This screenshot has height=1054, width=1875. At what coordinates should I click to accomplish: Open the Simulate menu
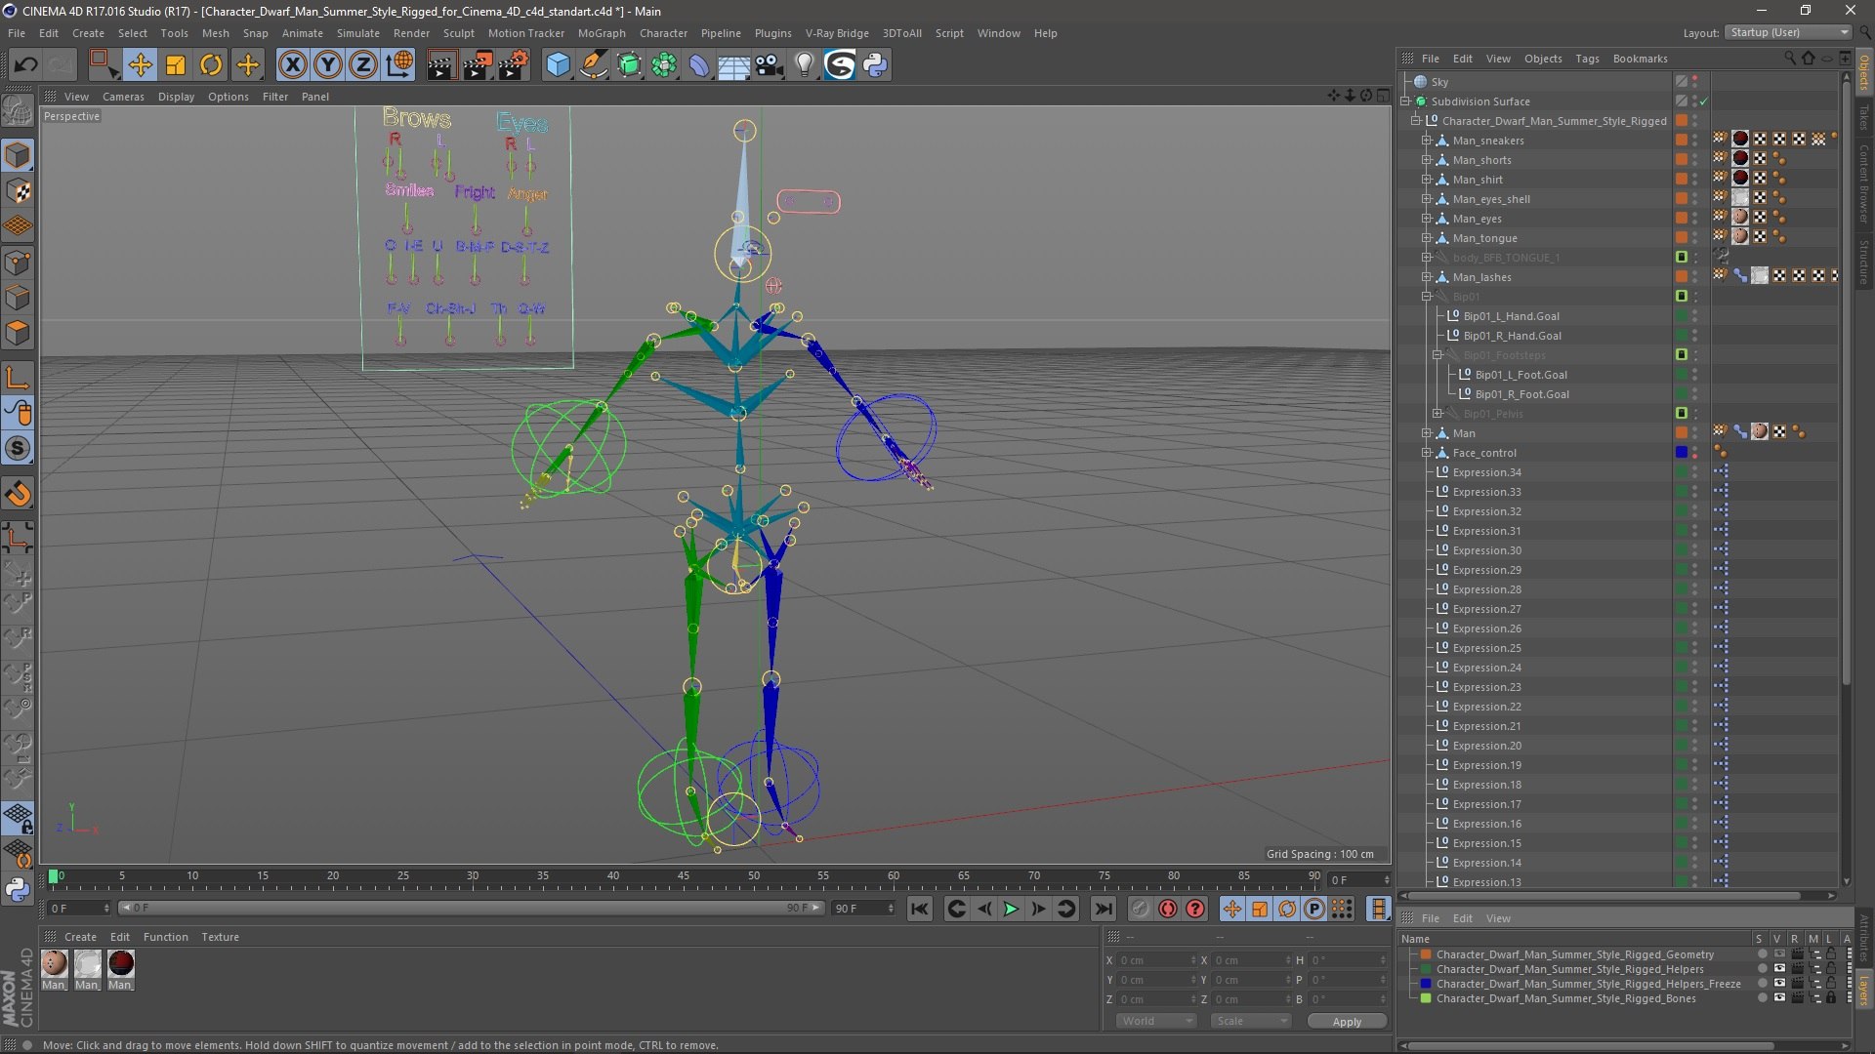[x=358, y=33]
